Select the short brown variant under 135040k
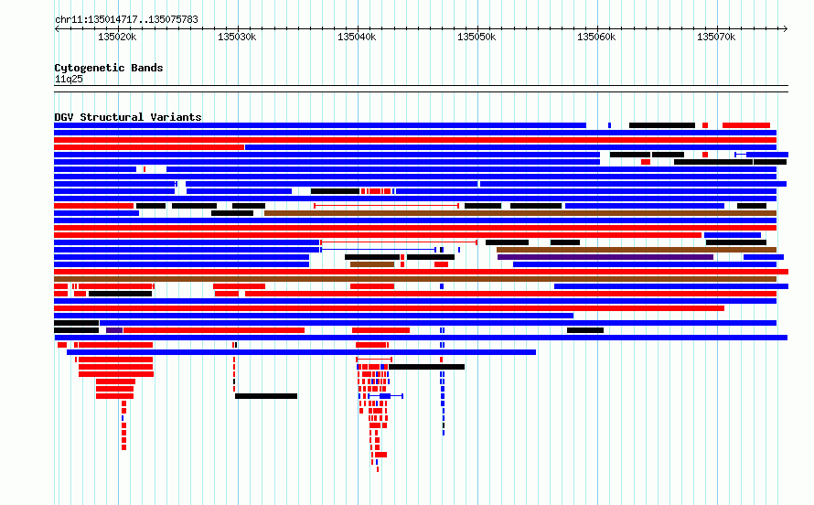This screenshot has width=814, height=505. point(372,264)
